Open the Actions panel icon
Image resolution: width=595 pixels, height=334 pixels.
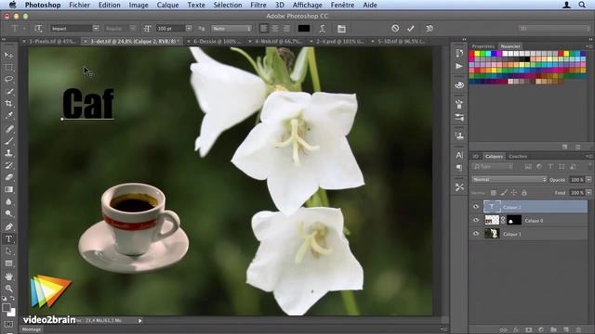point(459,66)
